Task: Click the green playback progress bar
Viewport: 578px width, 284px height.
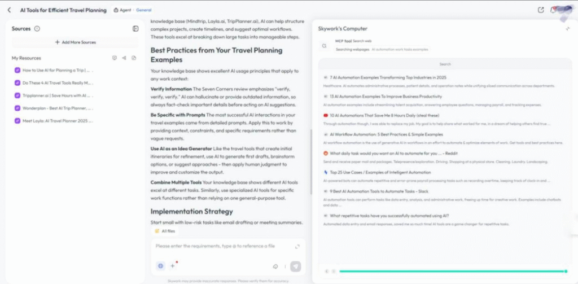Action: (x=452, y=272)
